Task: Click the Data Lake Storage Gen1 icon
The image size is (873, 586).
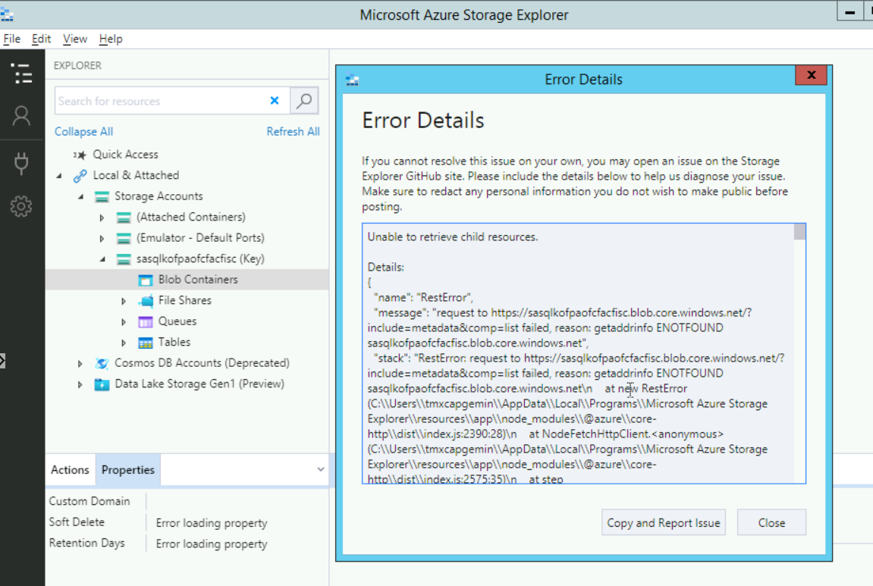Action: click(x=102, y=384)
